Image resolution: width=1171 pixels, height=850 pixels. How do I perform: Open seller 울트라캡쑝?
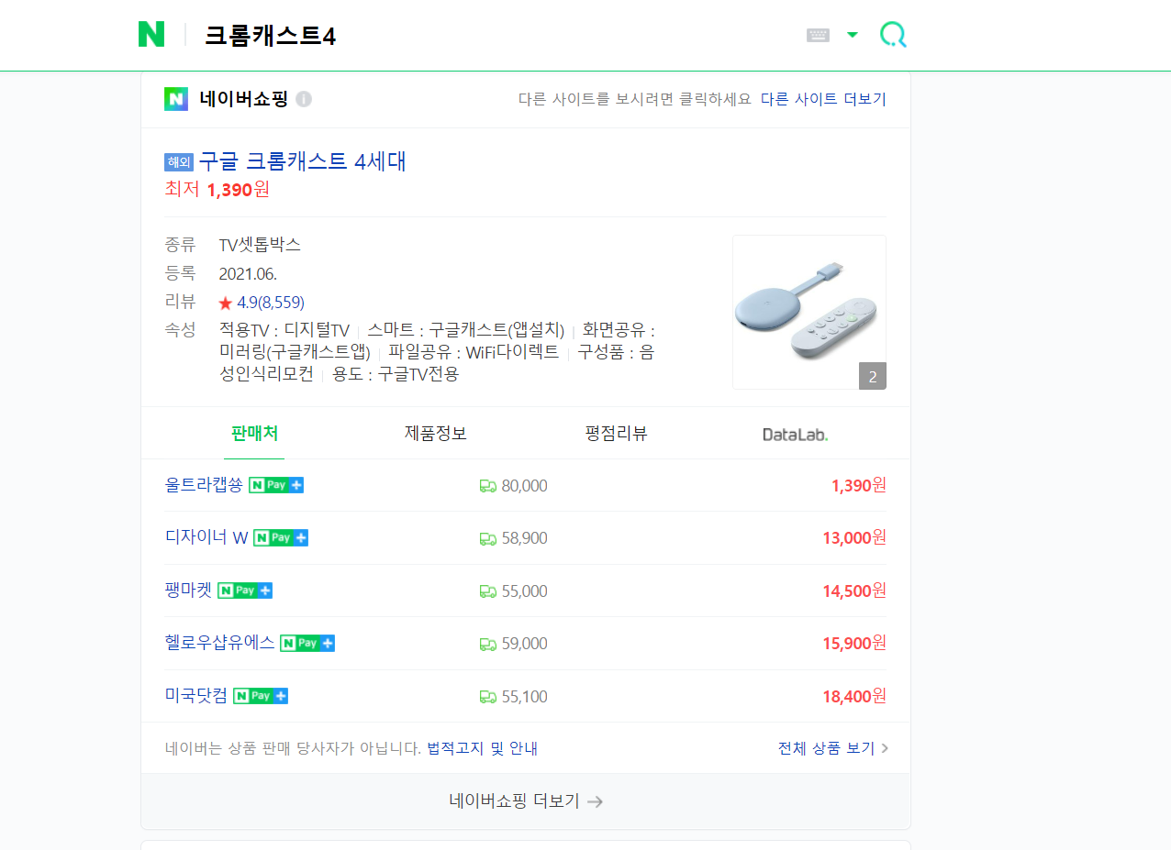tap(204, 485)
